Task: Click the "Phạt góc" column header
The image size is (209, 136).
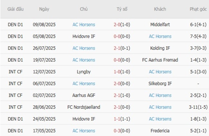Action: (x=198, y=9)
